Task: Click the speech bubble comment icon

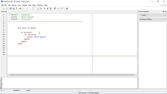Action: coord(55,9)
